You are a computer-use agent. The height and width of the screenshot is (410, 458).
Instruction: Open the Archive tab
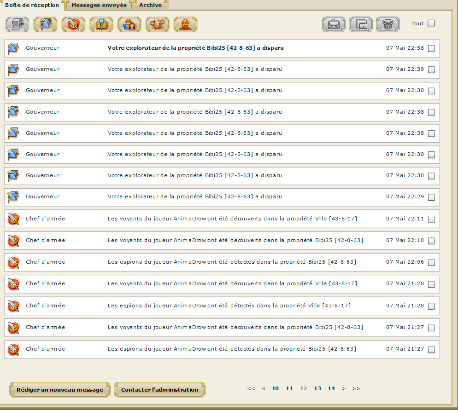click(151, 5)
